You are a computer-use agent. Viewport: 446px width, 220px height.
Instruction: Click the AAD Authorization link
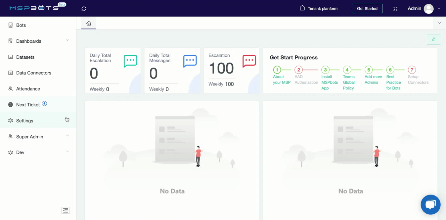(306, 80)
